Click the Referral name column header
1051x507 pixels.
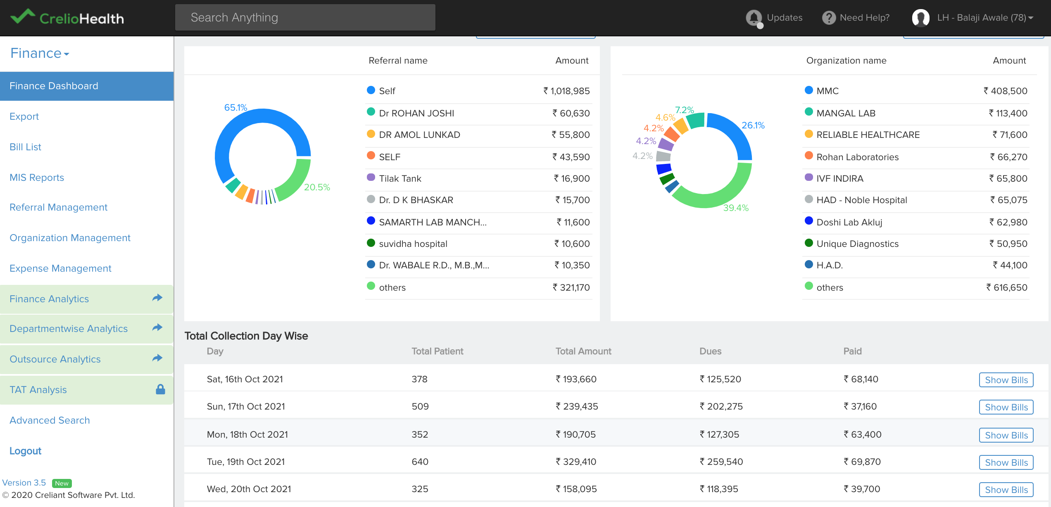pos(398,60)
